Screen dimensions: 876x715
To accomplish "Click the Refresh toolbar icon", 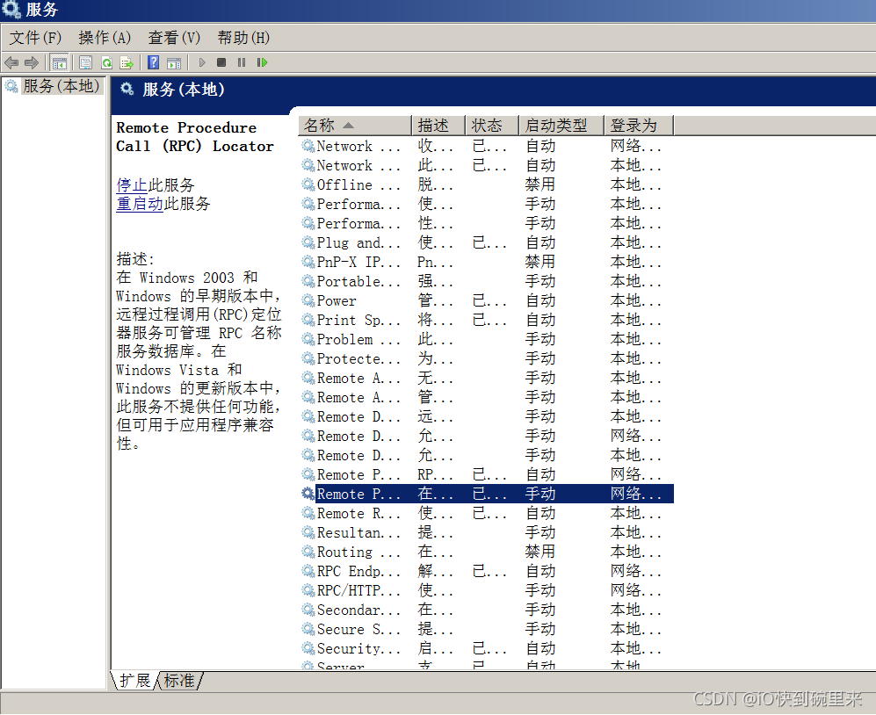I will tap(106, 62).
